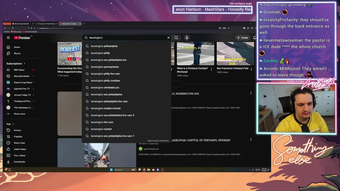Choose suggestion kensington live cam
340x191 pixels.
[126, 122]
